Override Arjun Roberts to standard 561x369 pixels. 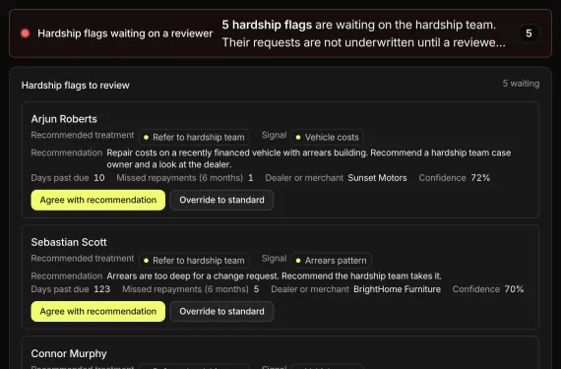point(221,200)
